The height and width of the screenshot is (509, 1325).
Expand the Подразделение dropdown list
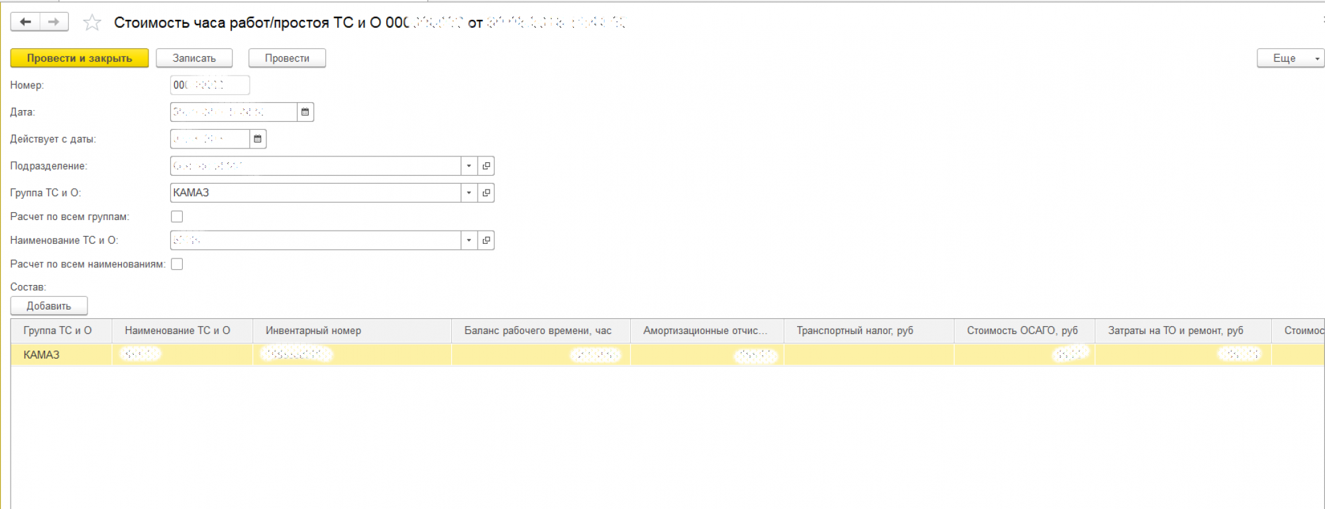tap(469, 166)
